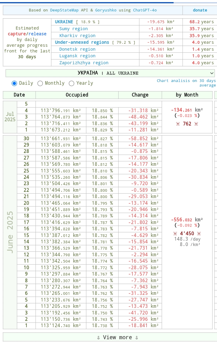Viewport: 217px width, 344px height.
Task: Follow the ChatGPT-4o link
Action: coord(145,10)
